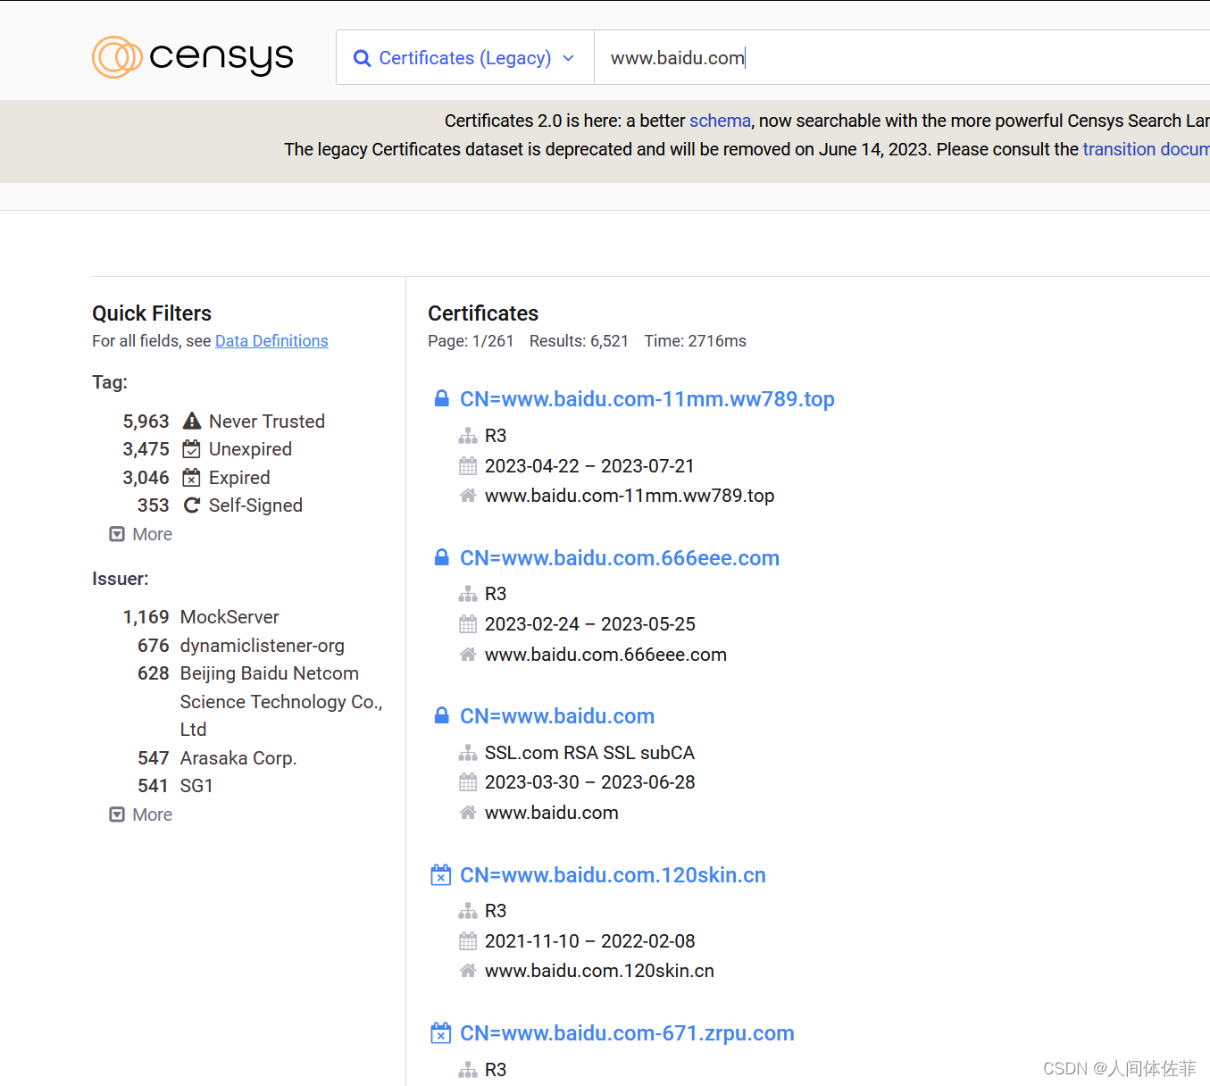Select the Results: 6,521 text
Viewport: 1210px width, 1086px height.
point(579,341)
